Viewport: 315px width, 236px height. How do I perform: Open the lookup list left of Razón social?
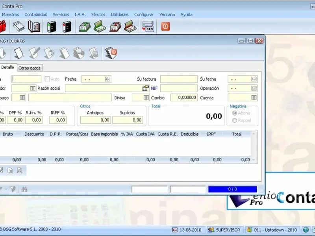click(33, 88)
